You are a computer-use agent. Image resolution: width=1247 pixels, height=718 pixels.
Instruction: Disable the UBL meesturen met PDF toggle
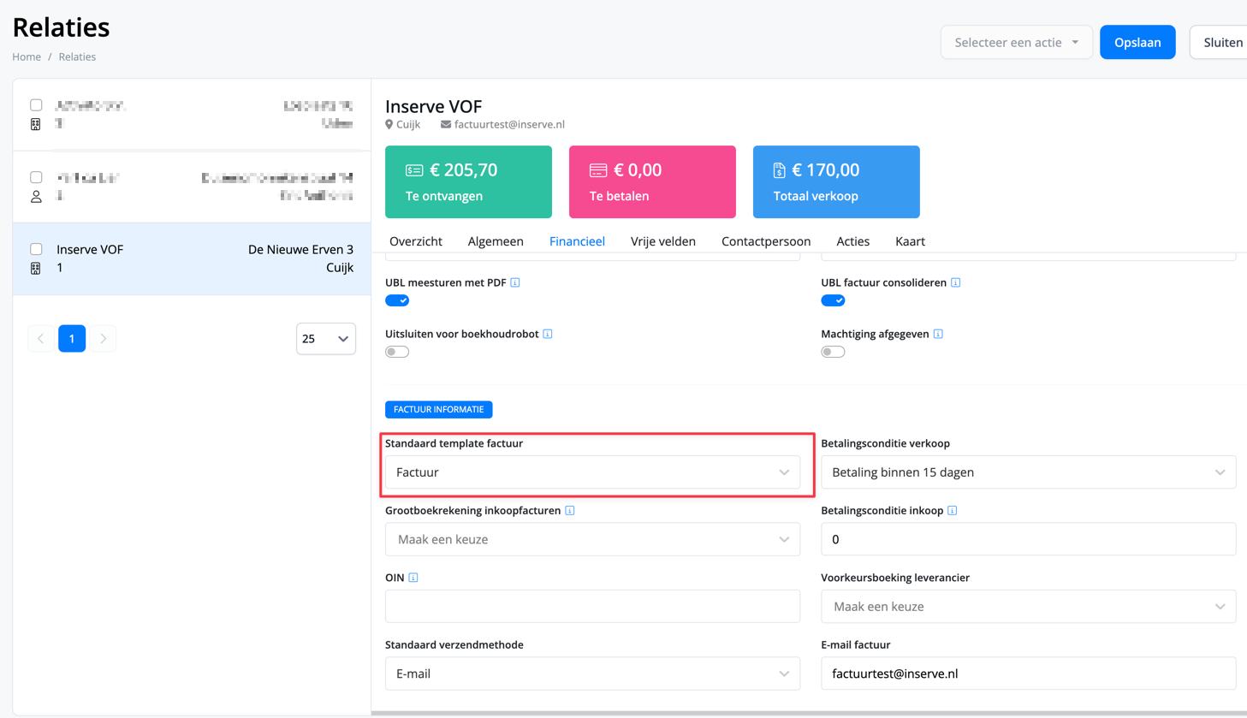coord(397,300)
